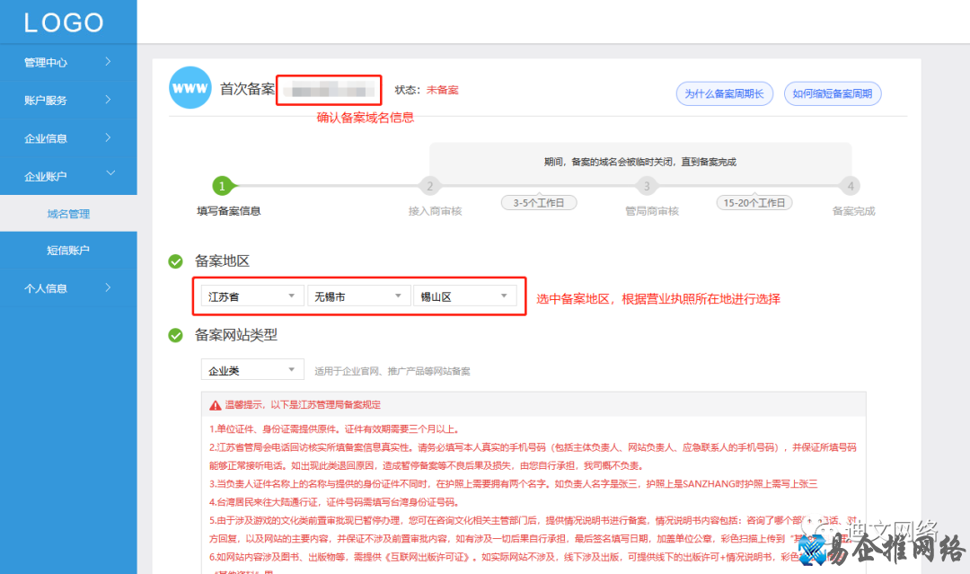Open the 江苏省 province dropdown
This screenshot has width=970, height=574.
tap(250, 295)
